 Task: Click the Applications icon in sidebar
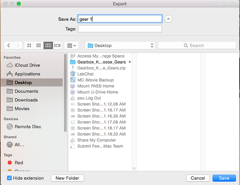[x=10, y=74]
